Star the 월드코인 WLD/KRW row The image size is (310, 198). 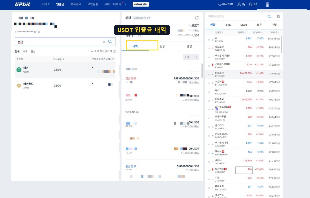coord(209,48)
